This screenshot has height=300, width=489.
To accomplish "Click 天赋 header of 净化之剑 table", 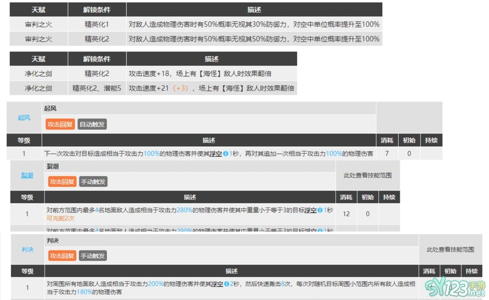I will 39,59.
